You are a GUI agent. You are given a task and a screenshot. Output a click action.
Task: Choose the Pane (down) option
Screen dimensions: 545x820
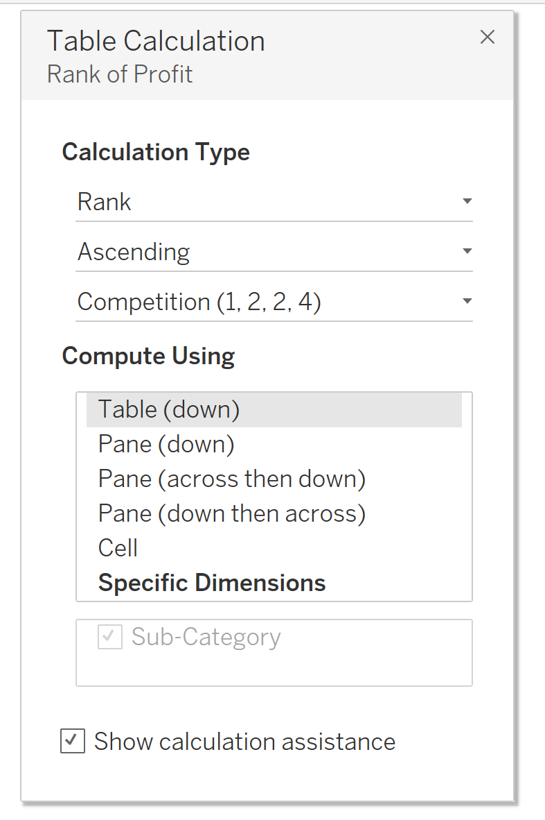pos(166,444)
